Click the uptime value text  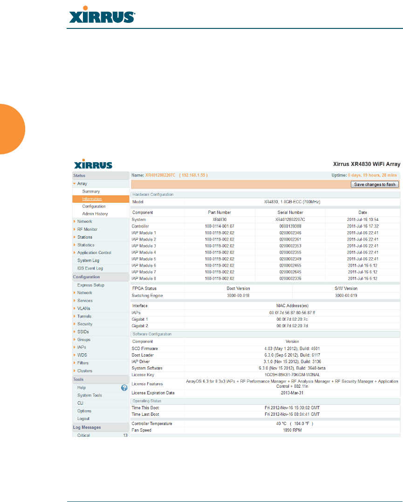(x=372, y=175)
